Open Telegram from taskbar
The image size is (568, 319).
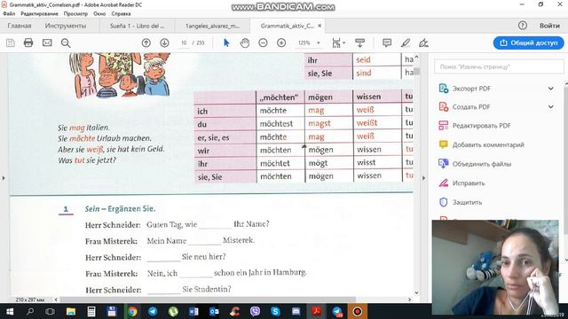(x=153, y=311)
